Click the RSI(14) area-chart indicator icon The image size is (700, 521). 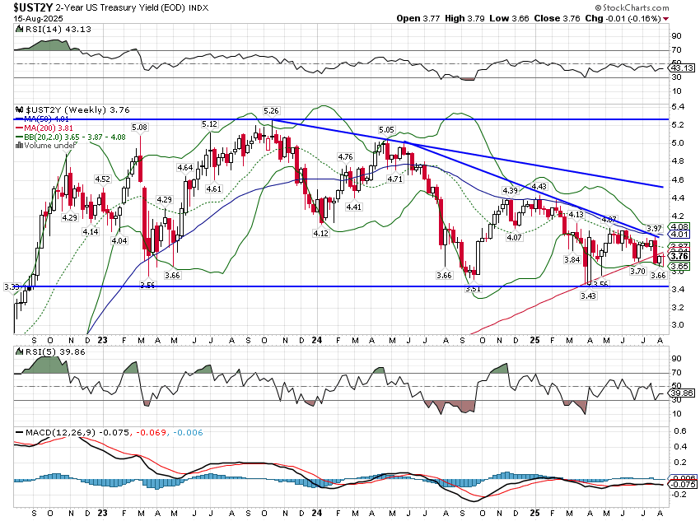point(18,27)
